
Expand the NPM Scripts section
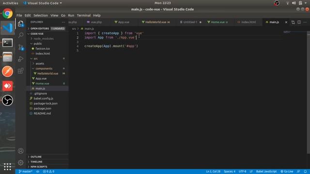click(x=47, y=167)
